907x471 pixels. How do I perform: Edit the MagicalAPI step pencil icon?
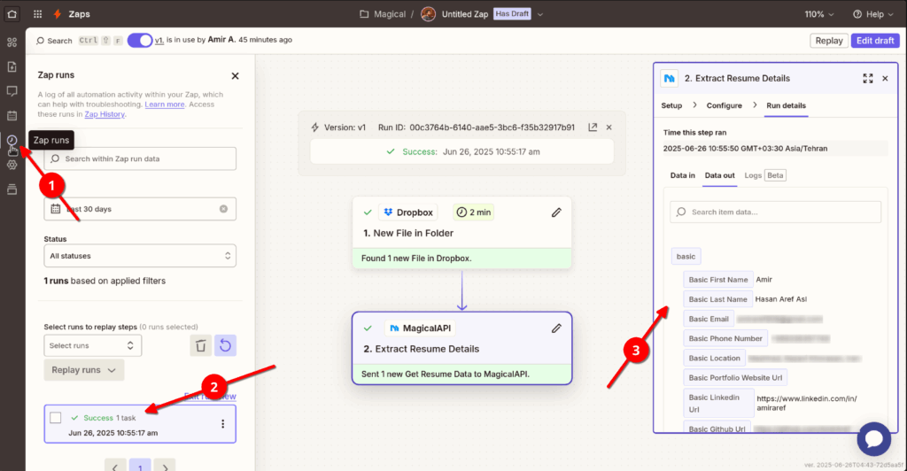click(556, 328)
